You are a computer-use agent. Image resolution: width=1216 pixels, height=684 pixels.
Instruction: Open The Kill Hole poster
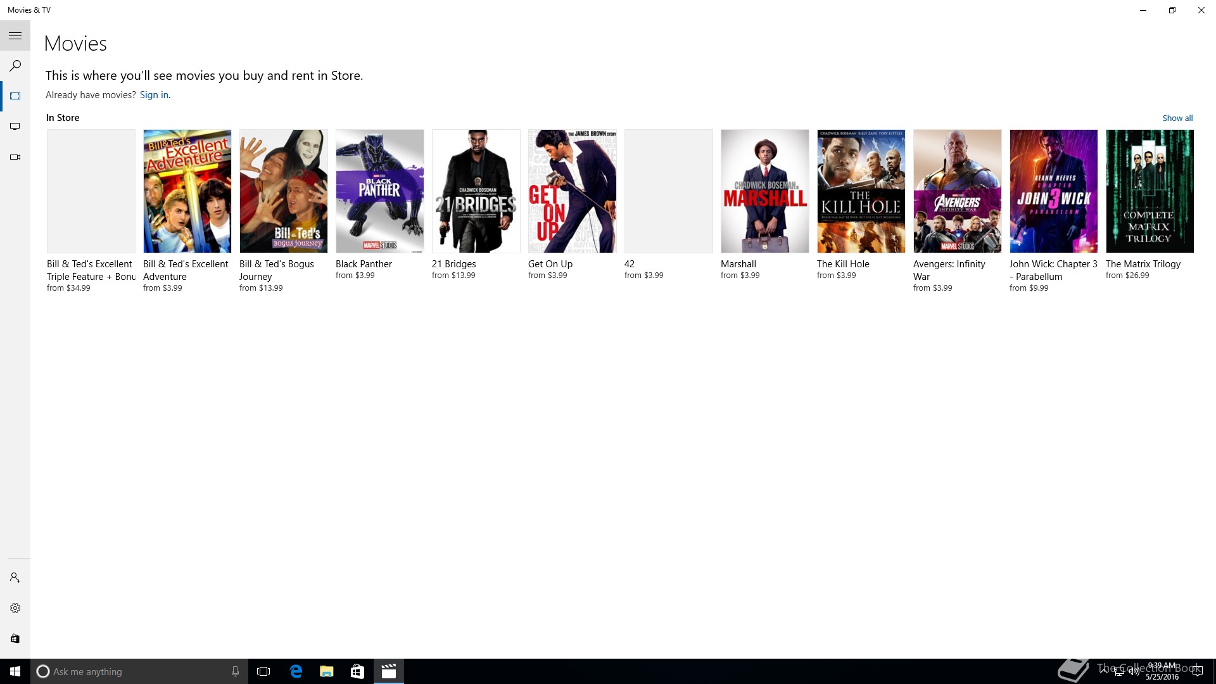[861, 191]
